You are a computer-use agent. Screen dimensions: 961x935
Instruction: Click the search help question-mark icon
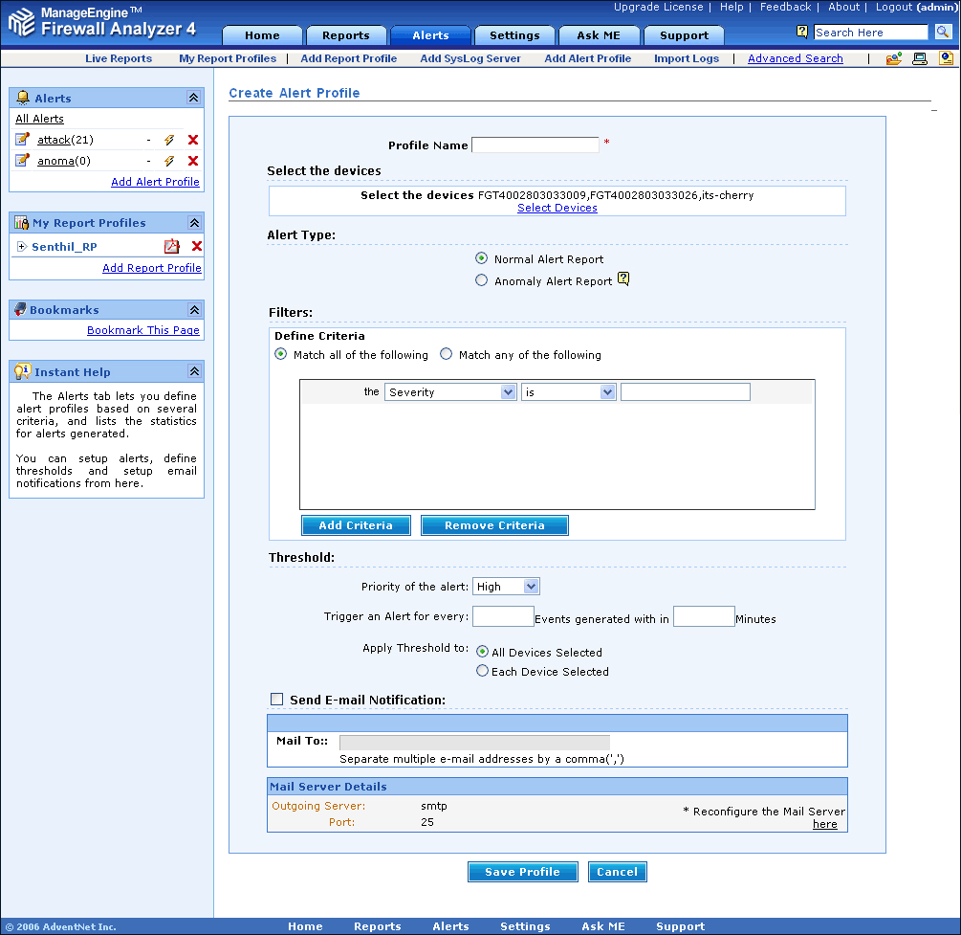click(802, 32)
